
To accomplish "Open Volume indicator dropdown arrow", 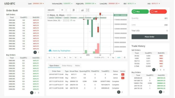I will [x=61, y=21].
